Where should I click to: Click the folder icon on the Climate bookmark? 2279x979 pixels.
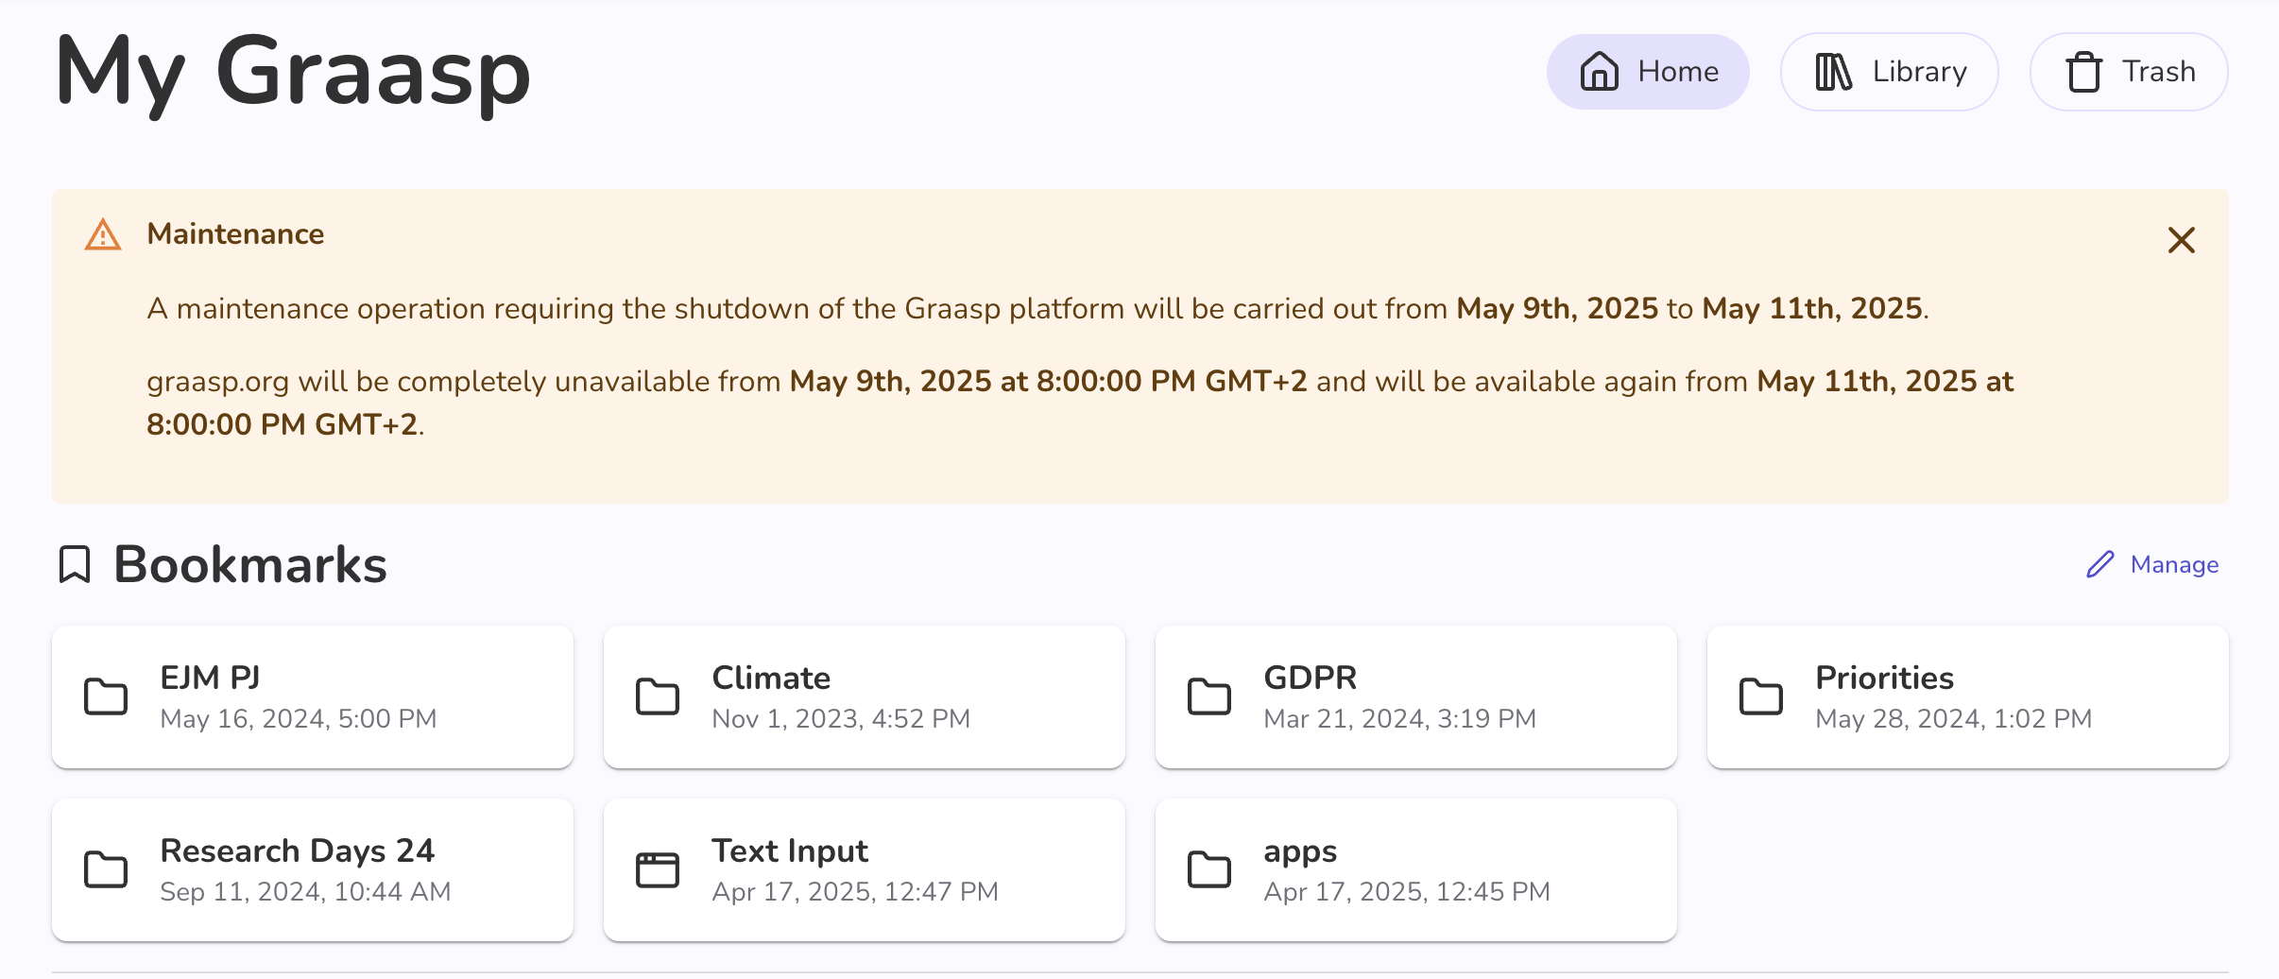658,696
